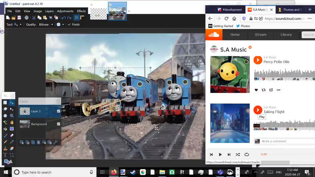The width and height of the screenshot is (315, 177).
Task: Select the Rectangle Select tool
Action: coord(5,103)
